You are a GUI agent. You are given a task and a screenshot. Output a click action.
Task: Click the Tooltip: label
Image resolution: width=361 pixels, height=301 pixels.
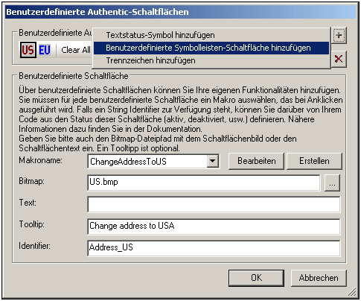click(x=32, y=224)
